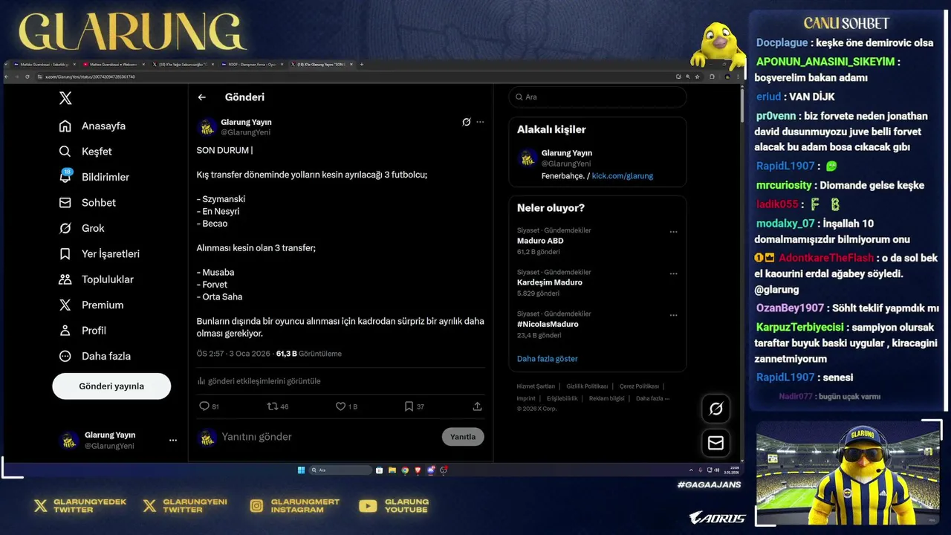The image size is (951, 535).
Task: Open Daha fazla footer menu
Action: tap(652, 398)
